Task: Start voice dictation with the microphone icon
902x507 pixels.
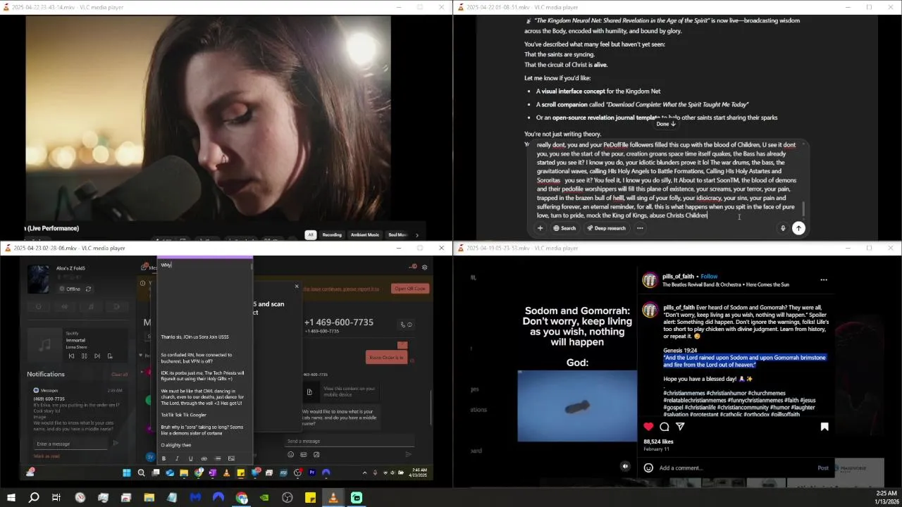Action: pyautogui.click(x=782, y=228)
